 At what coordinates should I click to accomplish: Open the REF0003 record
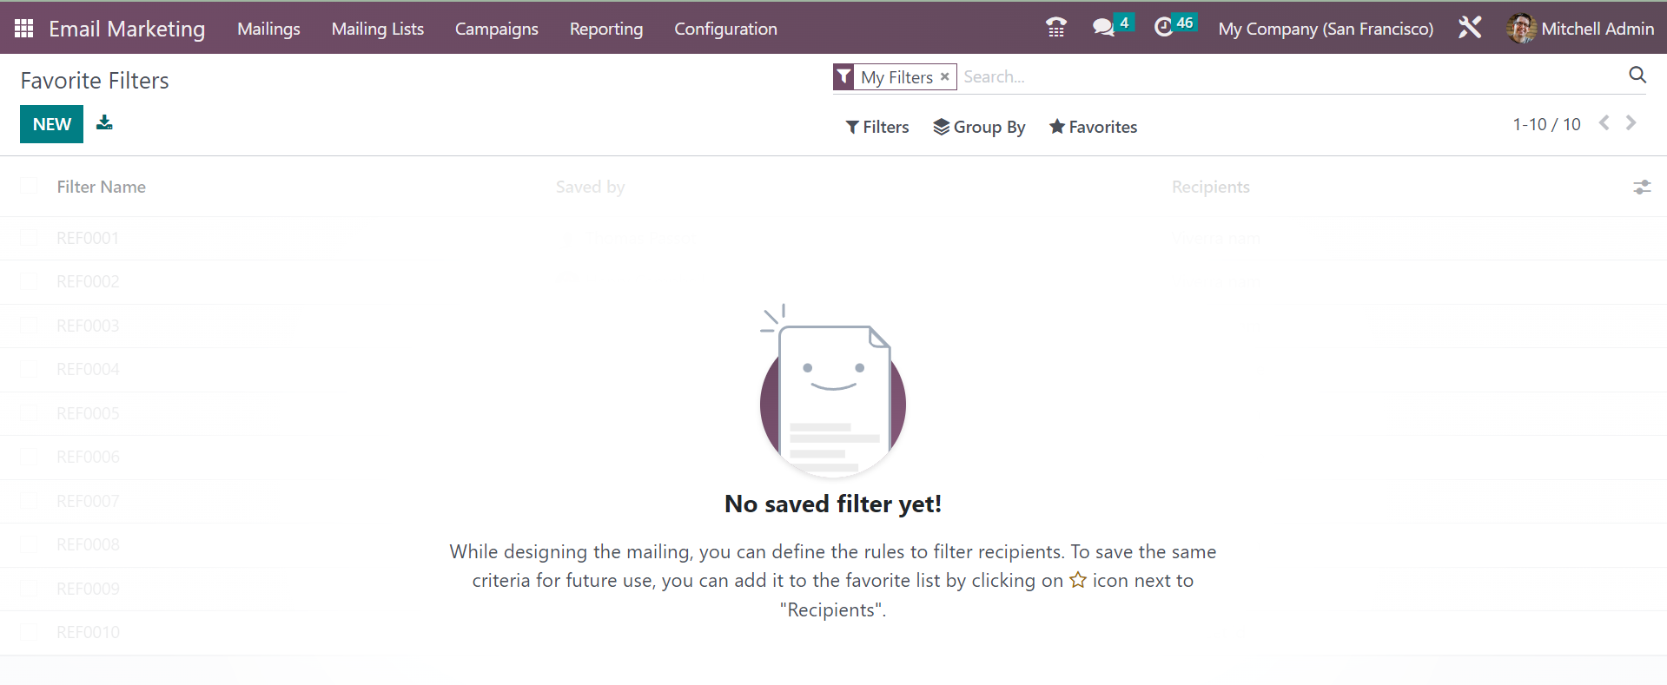pos(88,326)
